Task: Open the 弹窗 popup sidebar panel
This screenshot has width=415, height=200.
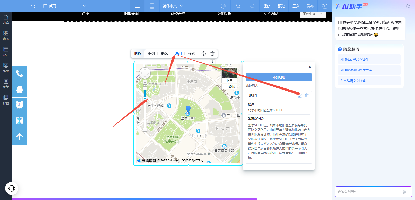Action: pos(6,100)
